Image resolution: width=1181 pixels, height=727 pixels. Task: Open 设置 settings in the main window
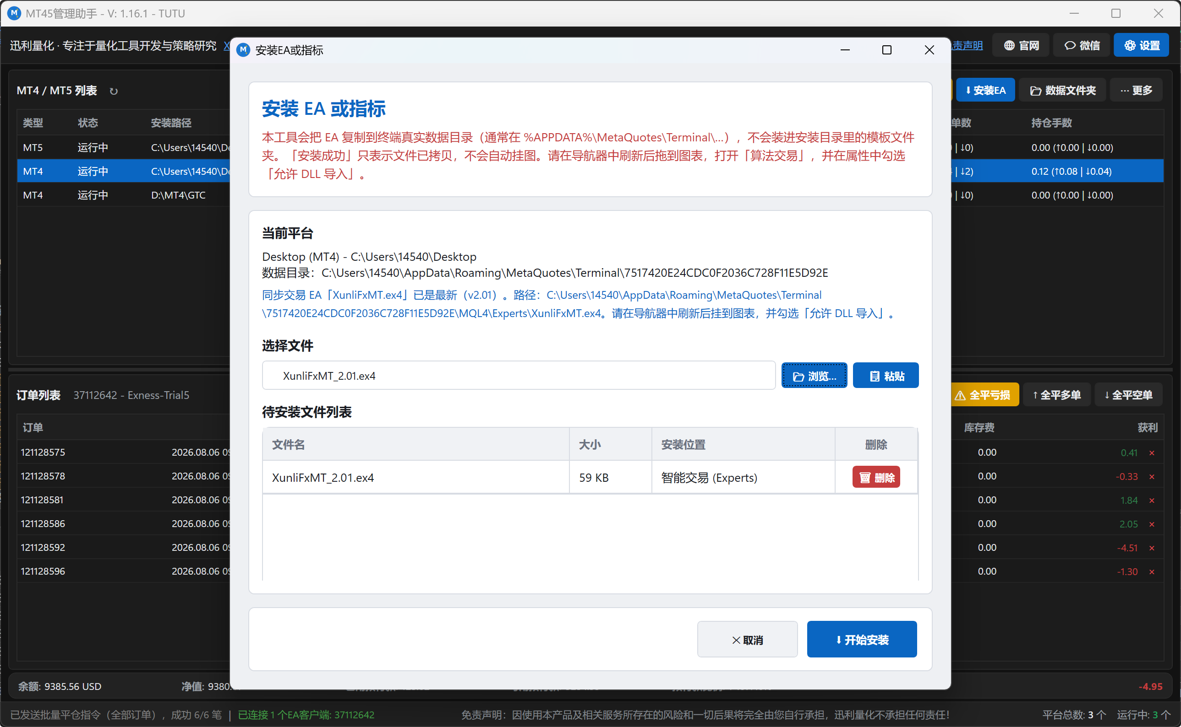(x=1141, y=46)
